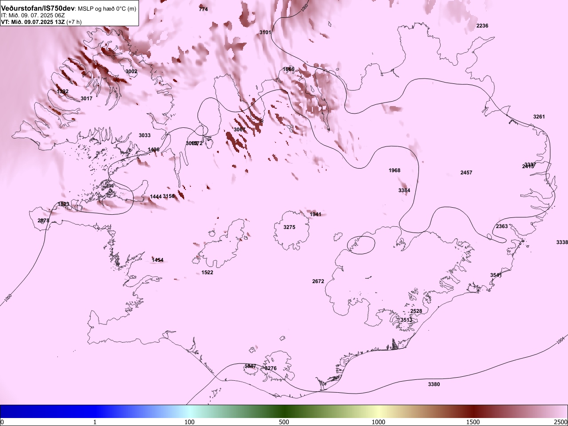Click the color scale's 1500 tick label
This screenshot has width=568, height=426.
click(x=473, y=422)
